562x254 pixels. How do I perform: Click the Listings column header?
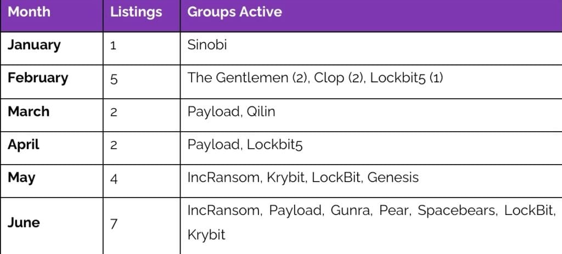pyautogui.click(x=136, y=12)
